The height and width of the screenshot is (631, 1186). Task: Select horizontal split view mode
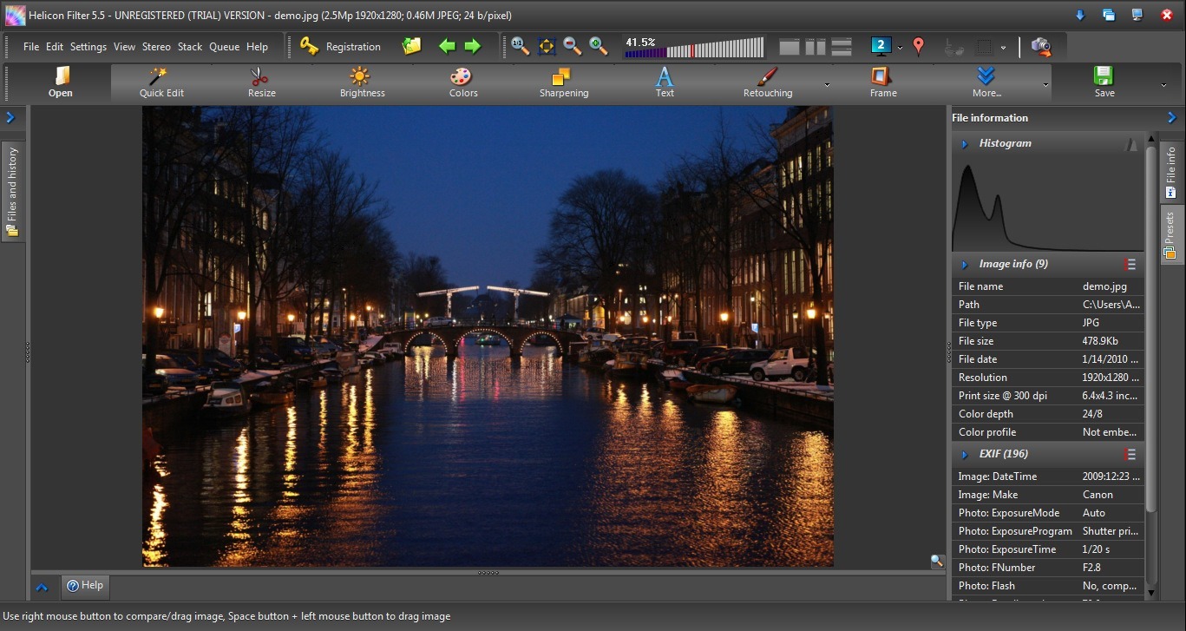point(842,47)
